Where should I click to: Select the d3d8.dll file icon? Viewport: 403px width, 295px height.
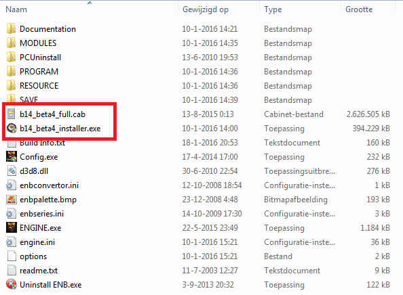[x=12, y=171]
